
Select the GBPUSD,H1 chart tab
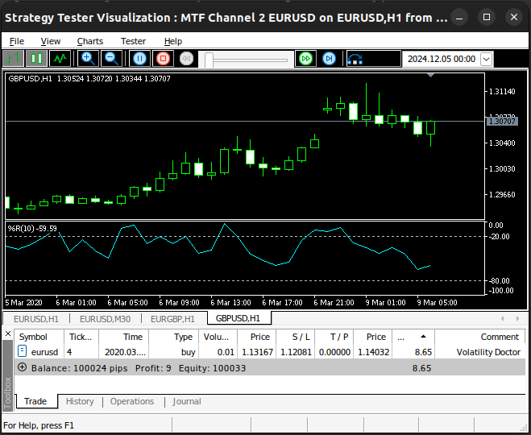tap(238, 318)
